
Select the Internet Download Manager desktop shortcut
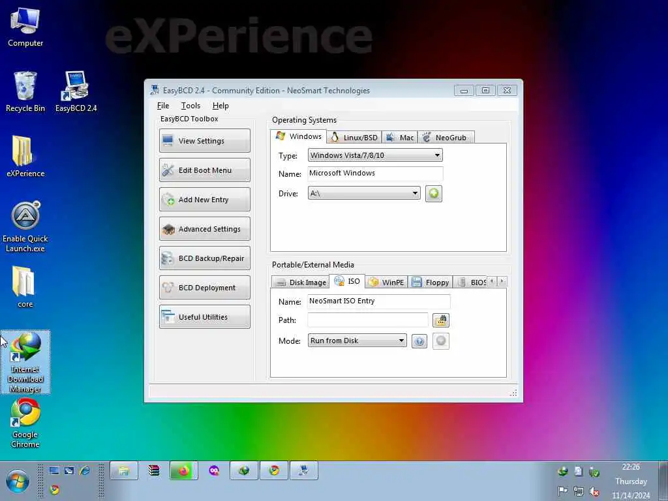click(x=25, y=362)
